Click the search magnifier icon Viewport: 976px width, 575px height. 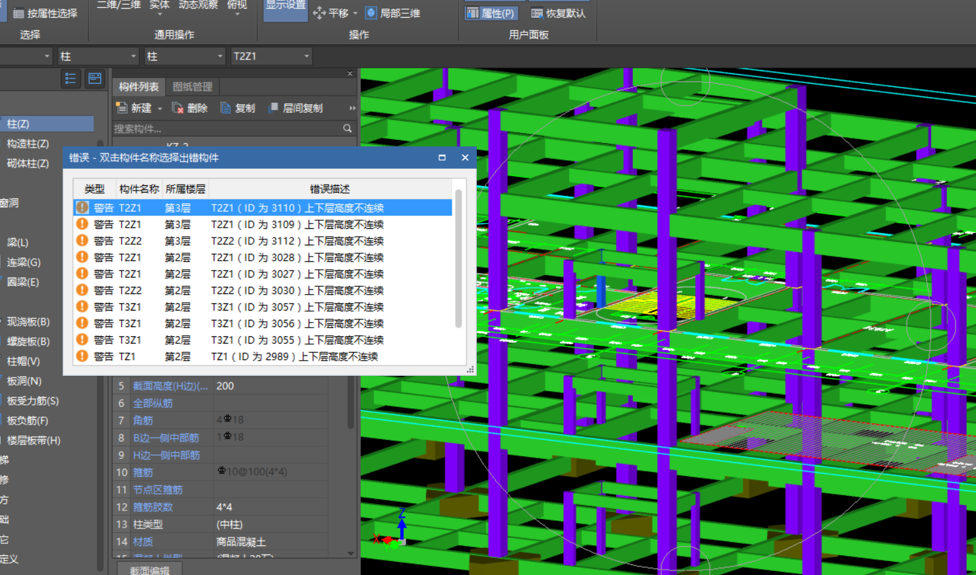click(348, 129)
